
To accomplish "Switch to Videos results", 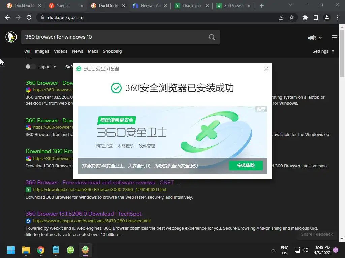I will coord(61,51).
